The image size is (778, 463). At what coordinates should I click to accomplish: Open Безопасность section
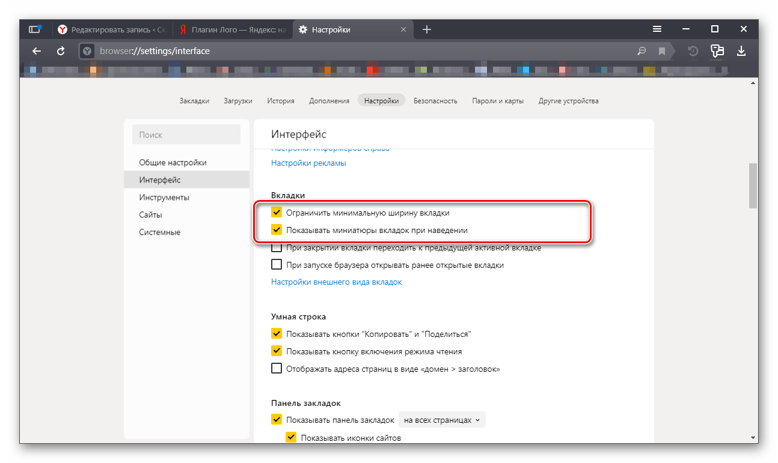435,101
